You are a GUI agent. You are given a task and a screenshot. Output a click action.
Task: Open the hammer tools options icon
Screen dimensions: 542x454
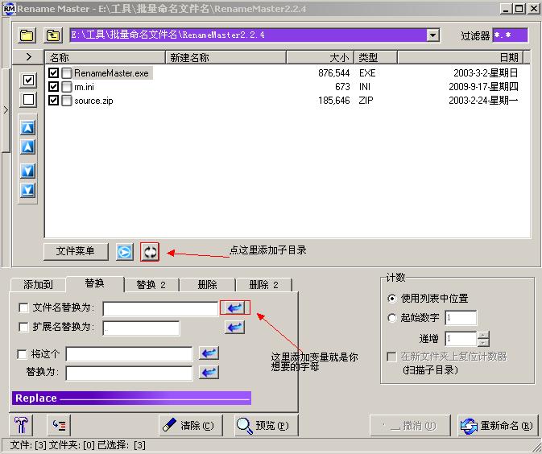(21, 425)
